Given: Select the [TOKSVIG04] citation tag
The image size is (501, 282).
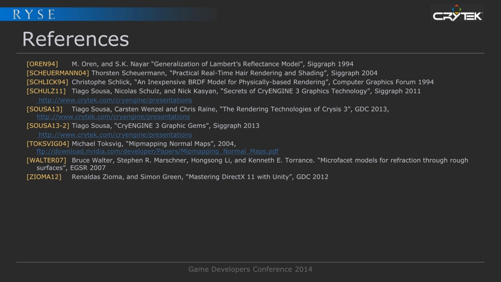Looking at the screenshot, I should 48,144.
